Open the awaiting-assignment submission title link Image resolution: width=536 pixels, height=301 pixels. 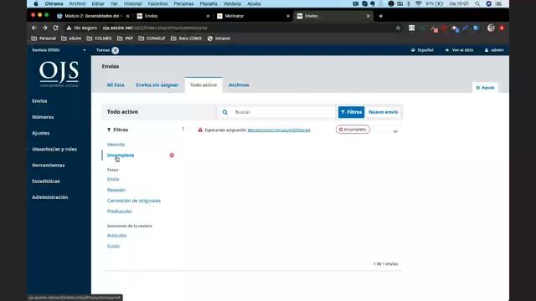click(x=279, y=130)
